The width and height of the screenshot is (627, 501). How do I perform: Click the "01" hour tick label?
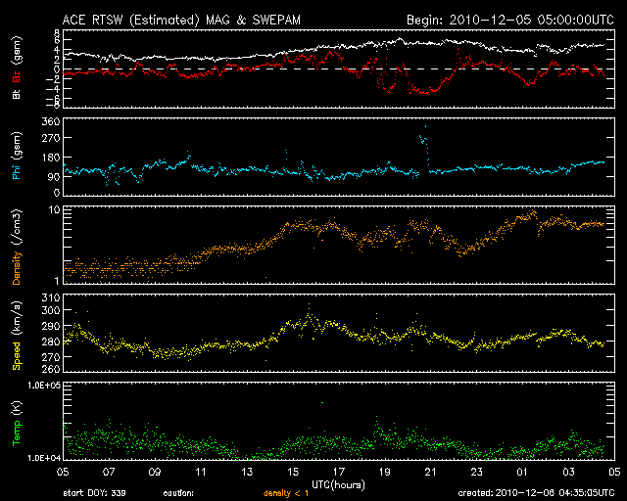point(522,472)
